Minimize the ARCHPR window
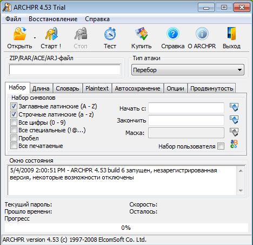This screenshot has width=253, height=245. click(x=206, y=8)
